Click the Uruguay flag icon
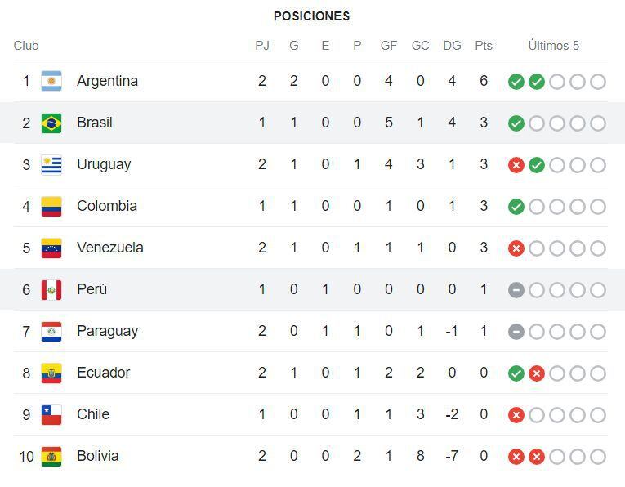Image resolution: width=625 pixels, height=487 pixels. click(51, 164)
